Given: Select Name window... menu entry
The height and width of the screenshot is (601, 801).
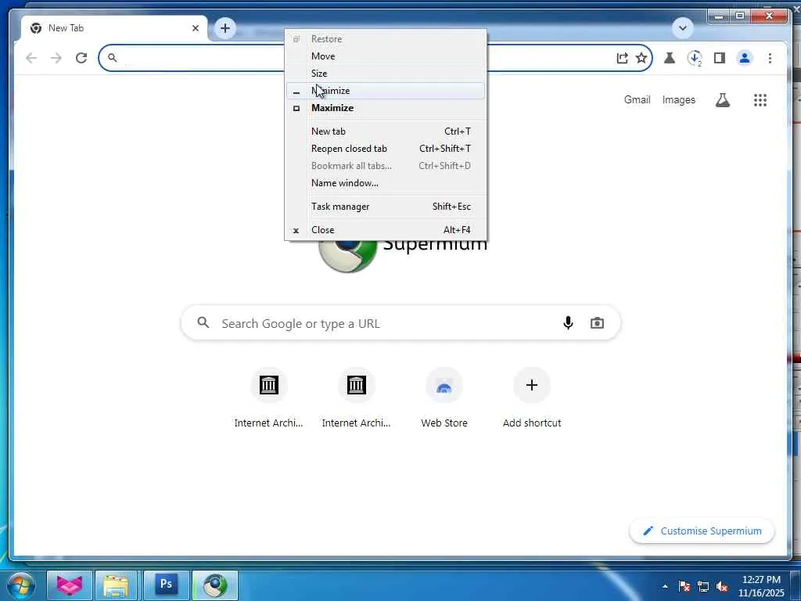Looking at the screenshot, I should tap(385, 183).
